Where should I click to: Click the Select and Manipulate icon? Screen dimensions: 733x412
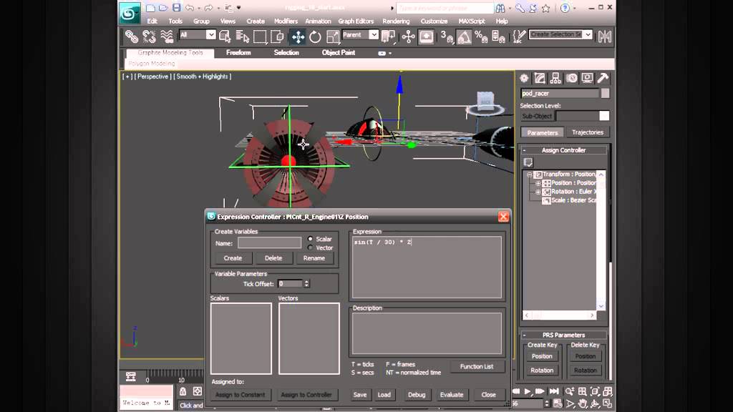[408, 36]
